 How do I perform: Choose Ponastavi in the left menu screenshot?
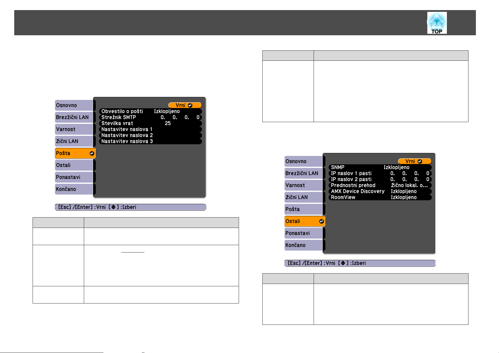coord(74,177)
